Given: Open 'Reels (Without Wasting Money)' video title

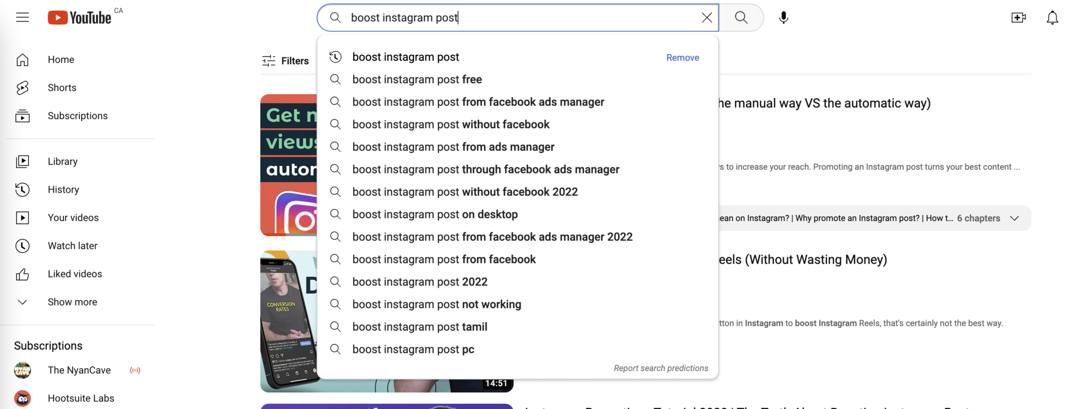Looking at the screenshot, I should click(803, 259).
